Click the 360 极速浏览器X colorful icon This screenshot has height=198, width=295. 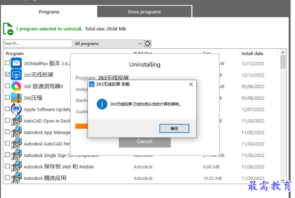point(16,86)
